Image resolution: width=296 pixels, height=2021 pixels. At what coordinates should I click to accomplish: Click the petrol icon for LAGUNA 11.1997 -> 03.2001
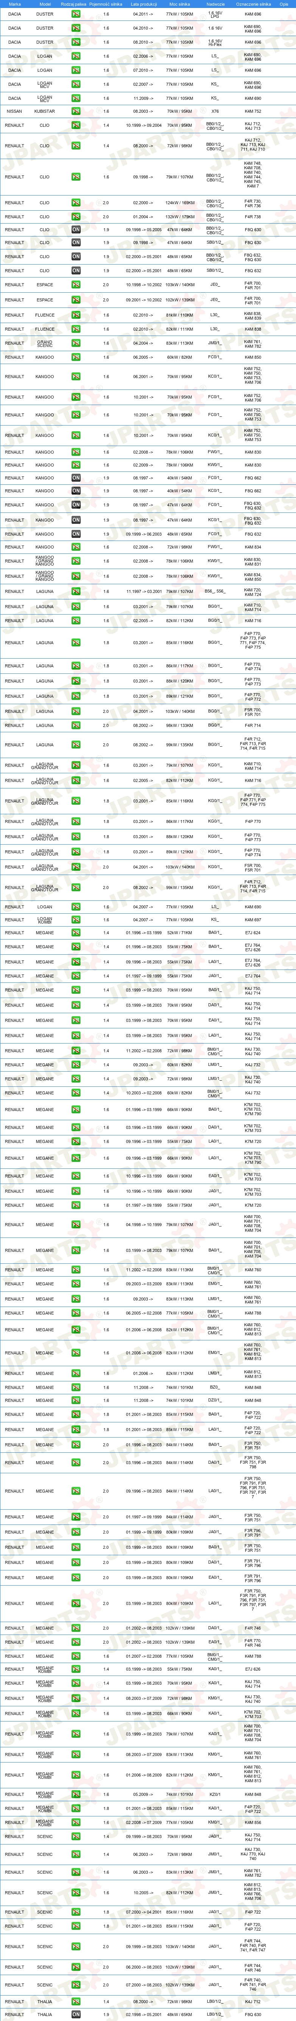coord(76,591)
